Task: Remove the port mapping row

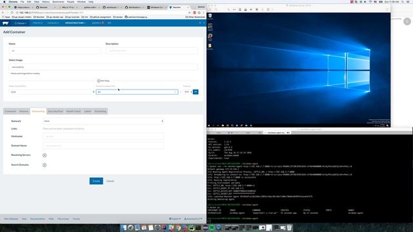Action: click(x=196, y=92)
